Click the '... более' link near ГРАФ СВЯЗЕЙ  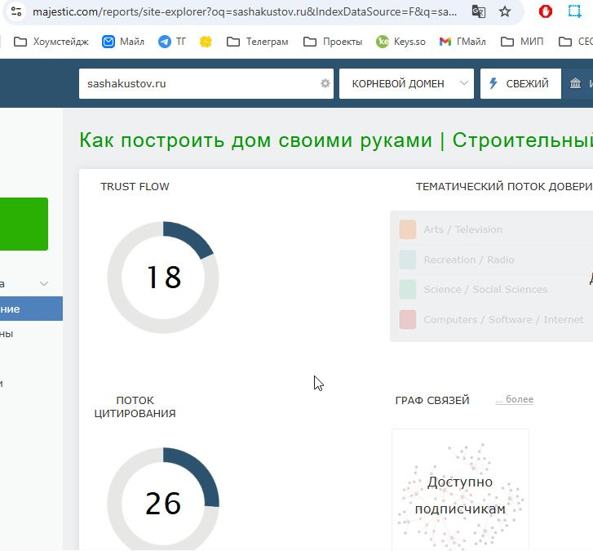click(514, 399)
